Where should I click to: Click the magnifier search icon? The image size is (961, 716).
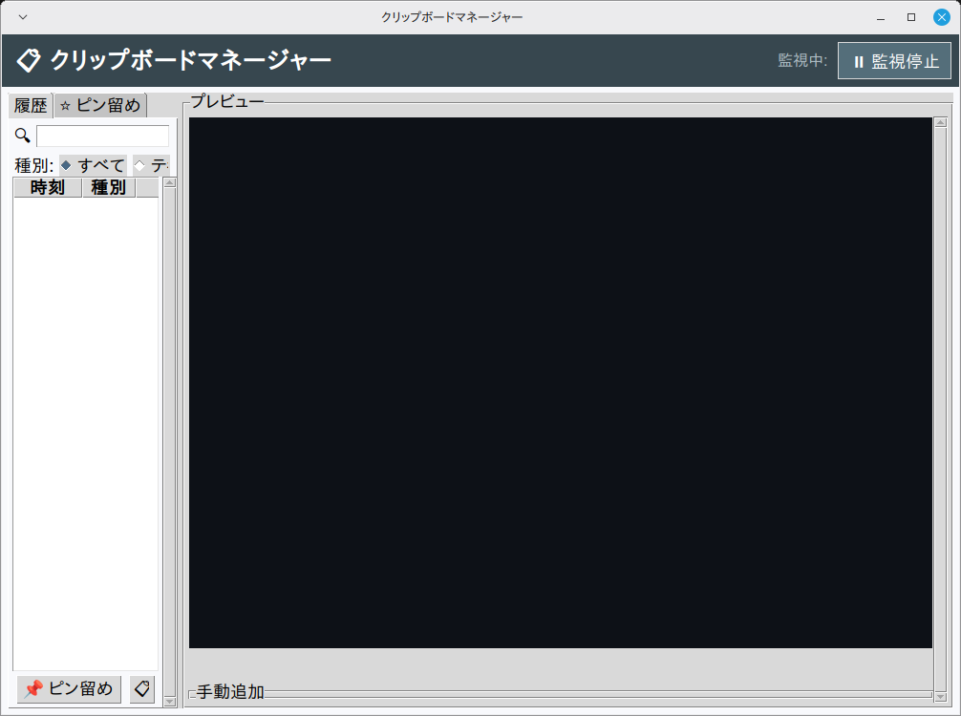point(23,136)
